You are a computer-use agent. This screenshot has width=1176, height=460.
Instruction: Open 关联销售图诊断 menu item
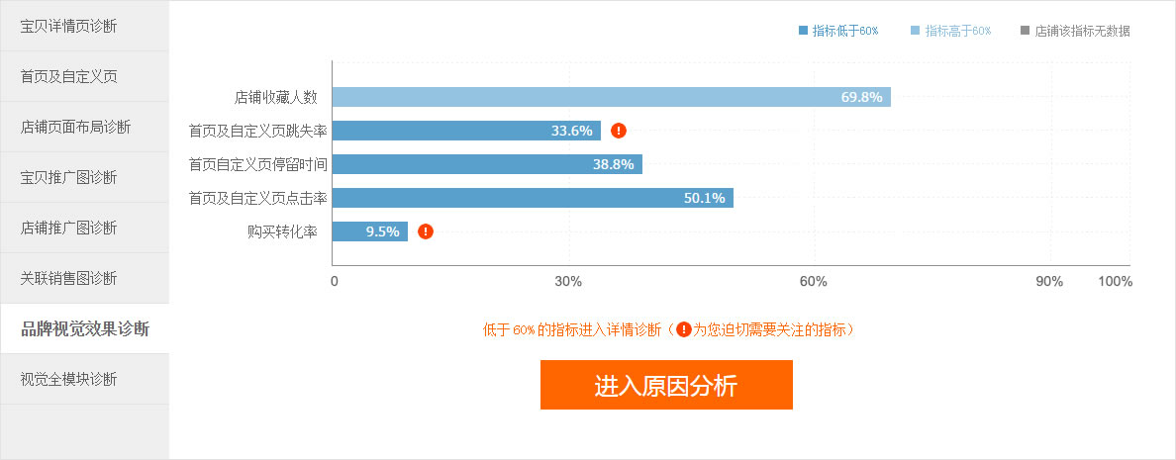pyautogui.click(x=85, y=278)
